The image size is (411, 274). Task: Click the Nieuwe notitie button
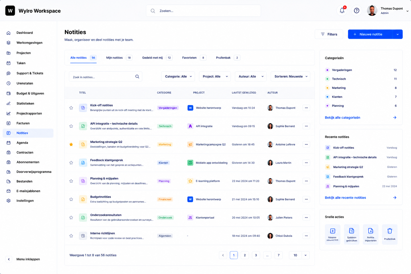click(370, 34)
